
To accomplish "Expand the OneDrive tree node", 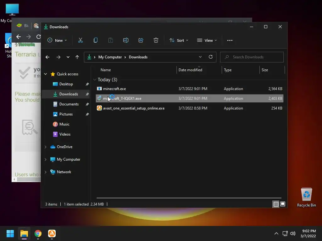I will point(46,147).
